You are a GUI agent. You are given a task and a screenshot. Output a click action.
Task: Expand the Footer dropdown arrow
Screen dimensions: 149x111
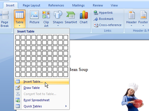click(143, 26)
